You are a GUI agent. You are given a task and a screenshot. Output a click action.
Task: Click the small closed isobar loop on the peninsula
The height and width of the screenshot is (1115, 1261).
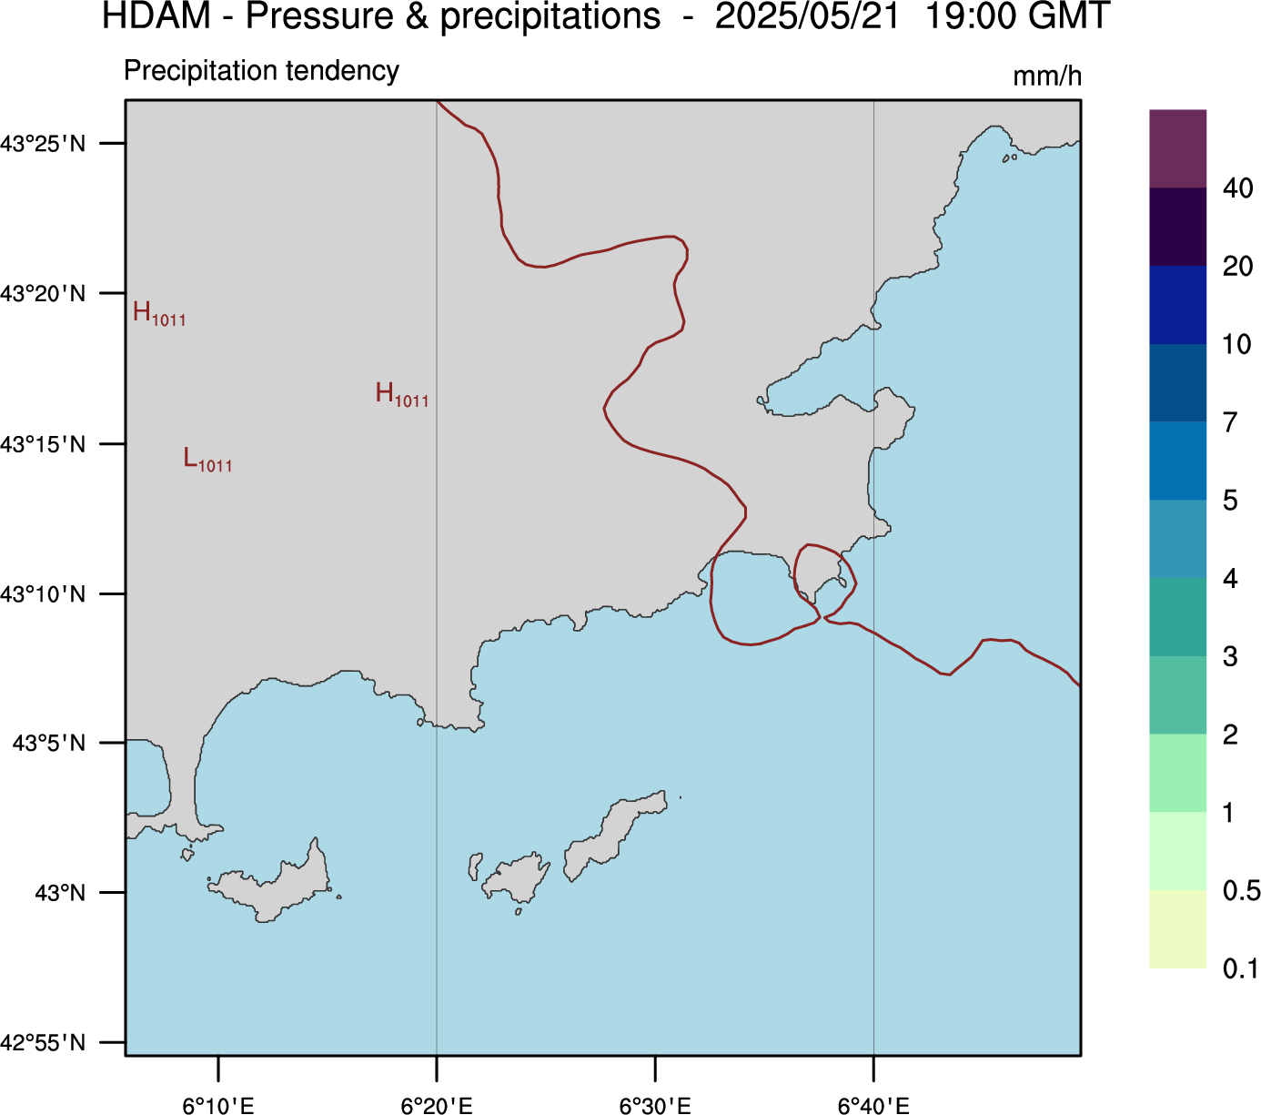pyautogui.click(x=824, y=581)
